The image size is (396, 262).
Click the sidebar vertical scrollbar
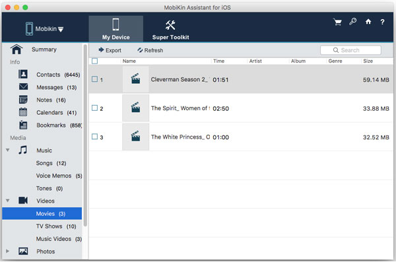(x=85, y=135)
